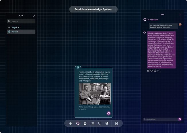Thumbs up the AI response

(x=148, y=71)
